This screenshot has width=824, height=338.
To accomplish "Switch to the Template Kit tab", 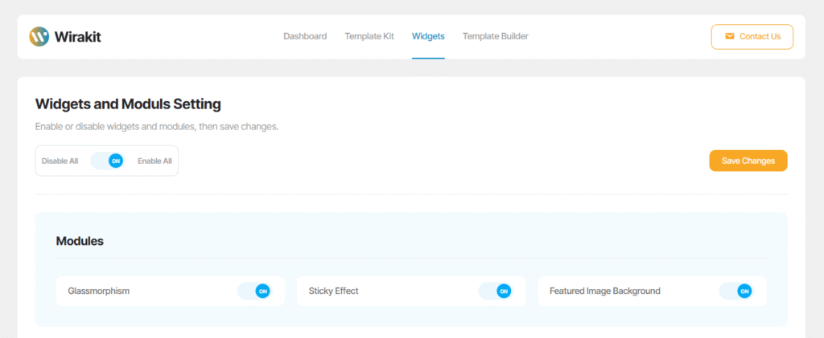I will (x=369, y=36).
